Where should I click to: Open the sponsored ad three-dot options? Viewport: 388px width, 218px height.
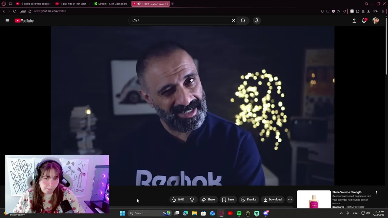(376, 193)
